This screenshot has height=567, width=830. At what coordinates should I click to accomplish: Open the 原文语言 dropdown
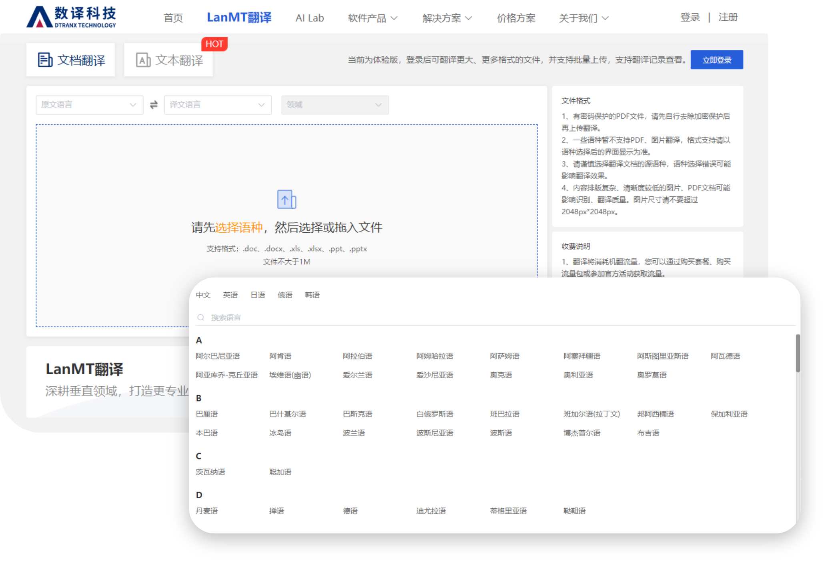[89, 105]
